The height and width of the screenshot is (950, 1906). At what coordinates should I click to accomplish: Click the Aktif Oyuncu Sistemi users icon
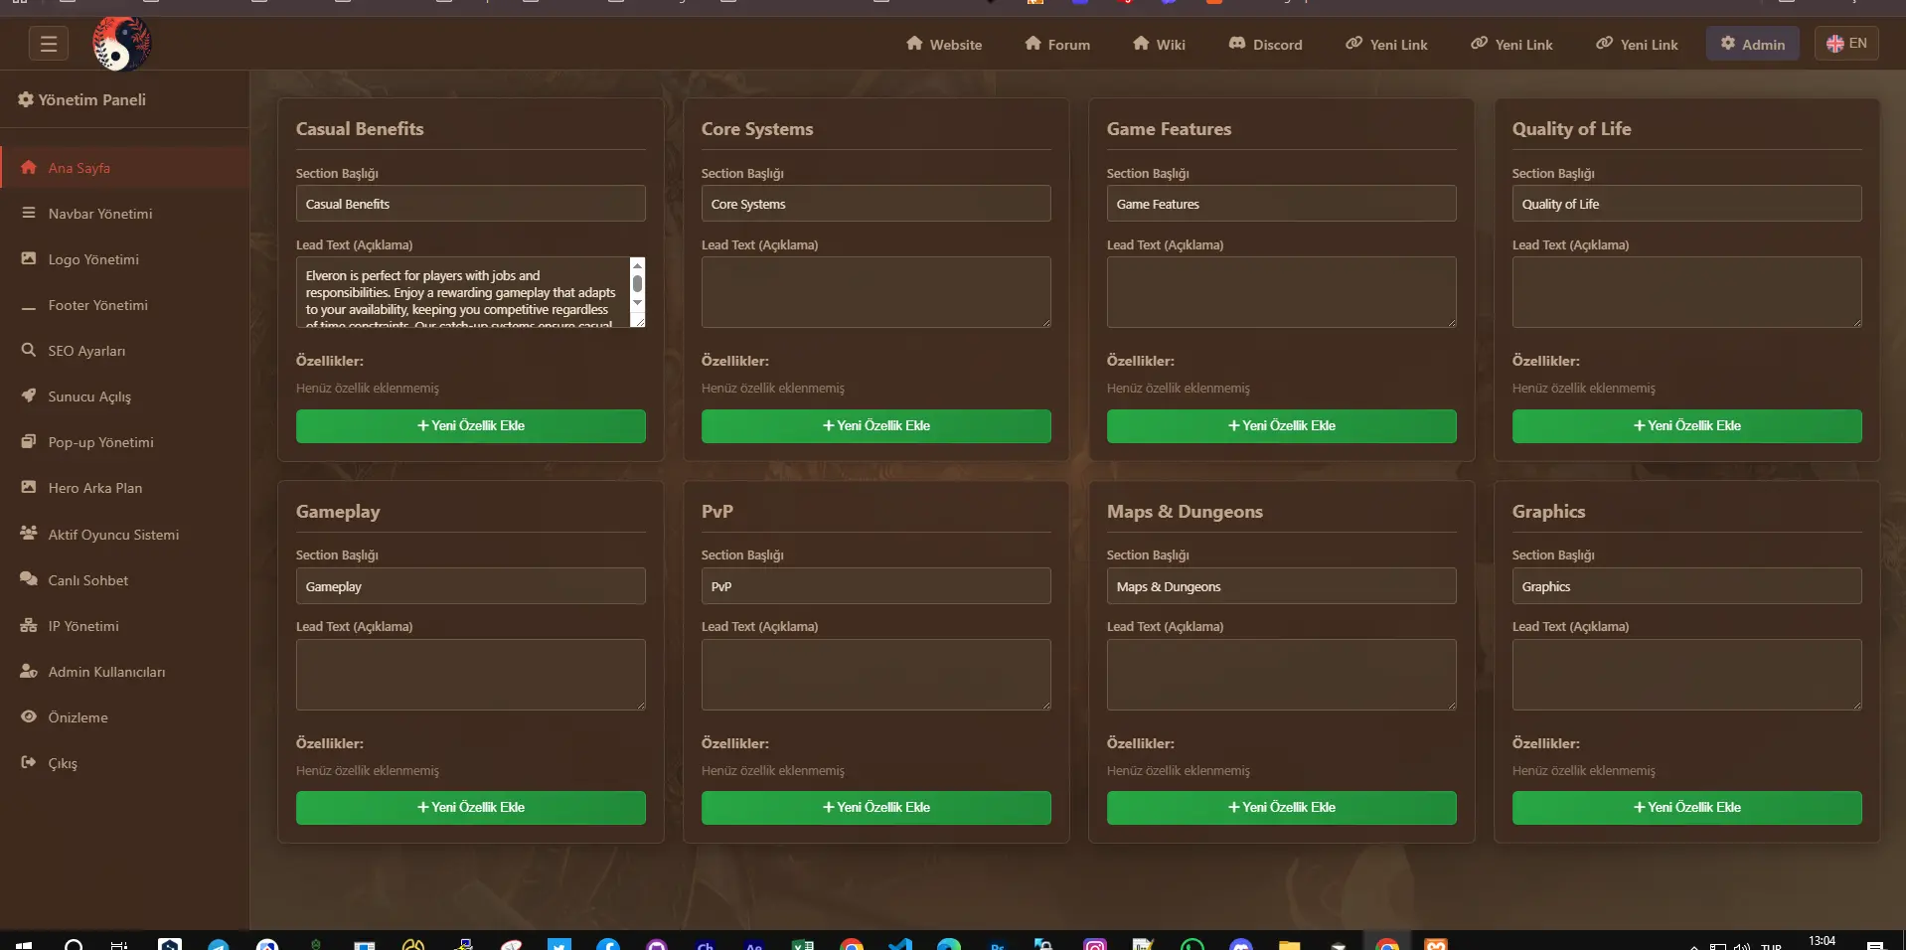coord(29,534)
